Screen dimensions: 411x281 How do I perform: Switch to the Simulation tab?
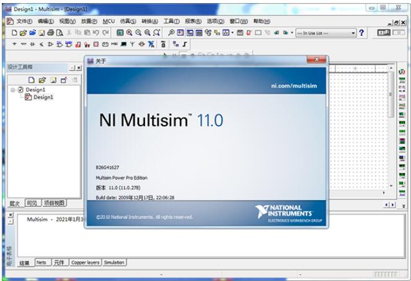[x=114, y=262]
